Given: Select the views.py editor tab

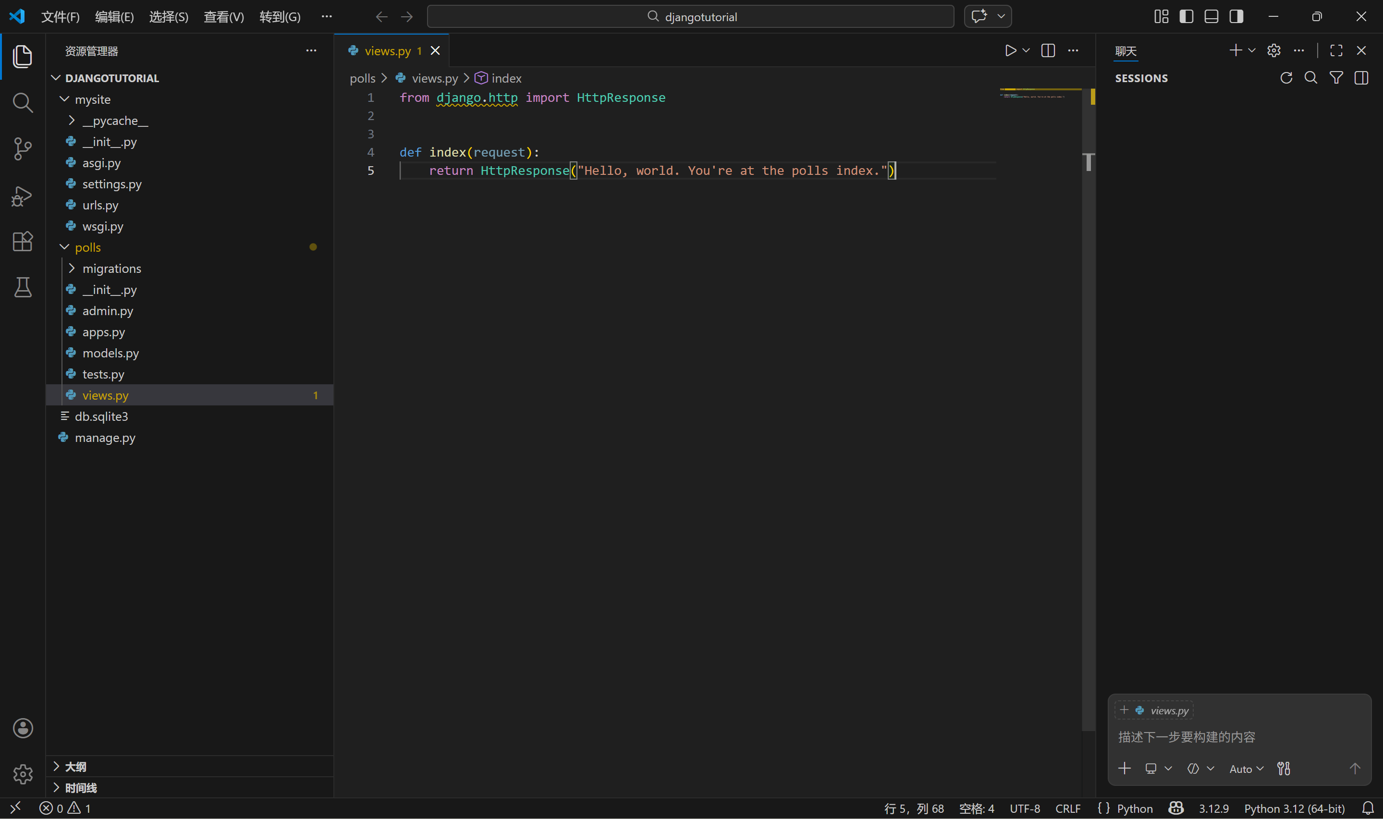Looking at the screenshot, I should coord(387,51).
